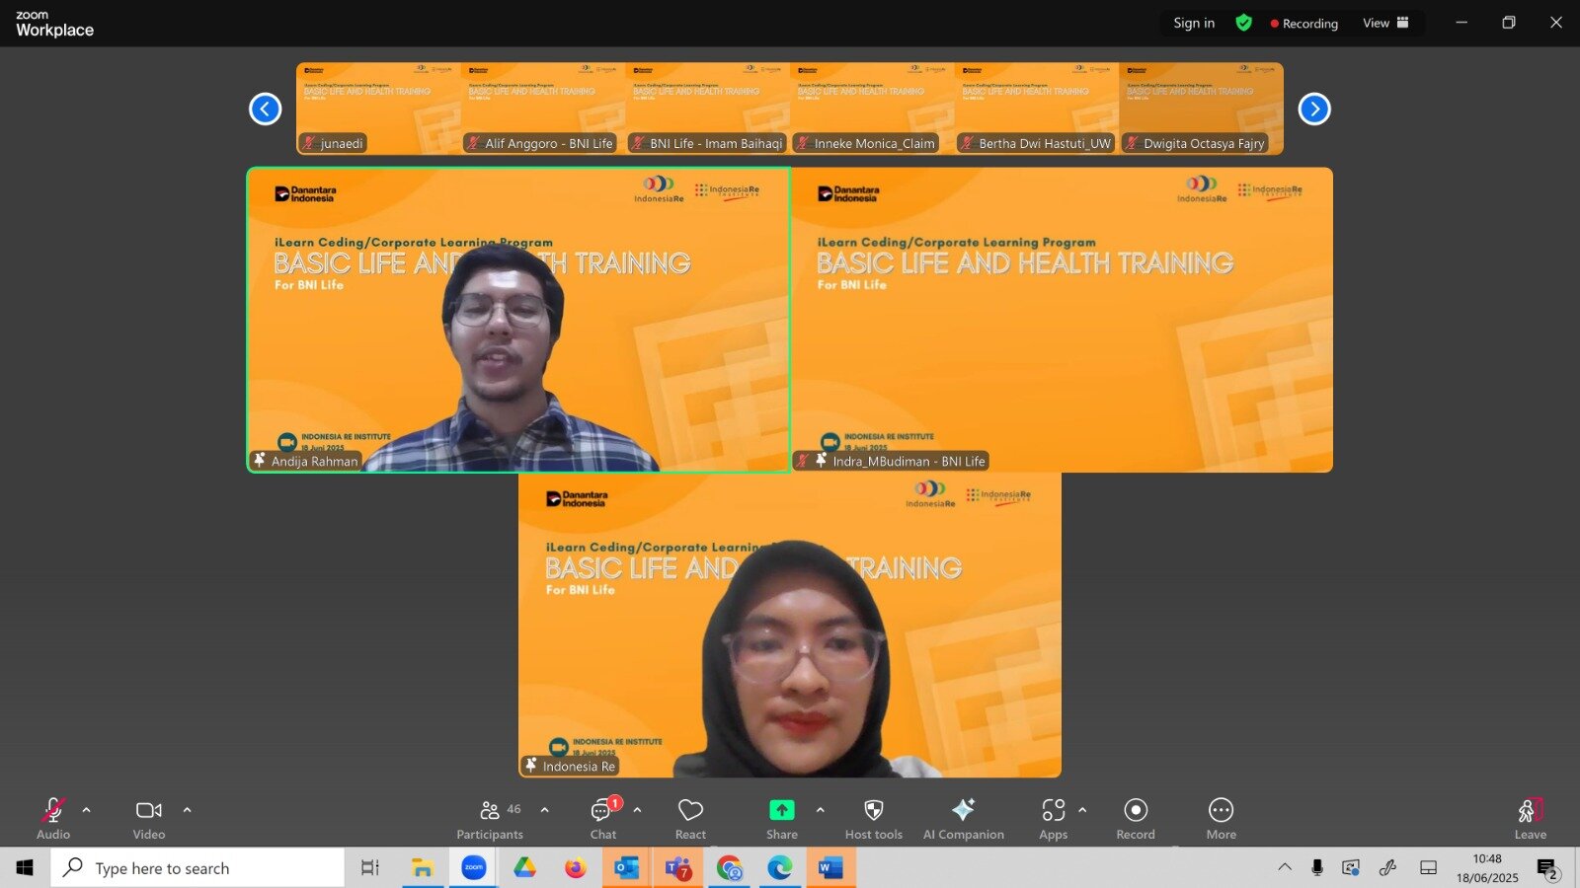
Task: Open the Chat panel
Action: pyautogui.click(x=603, y=819)
